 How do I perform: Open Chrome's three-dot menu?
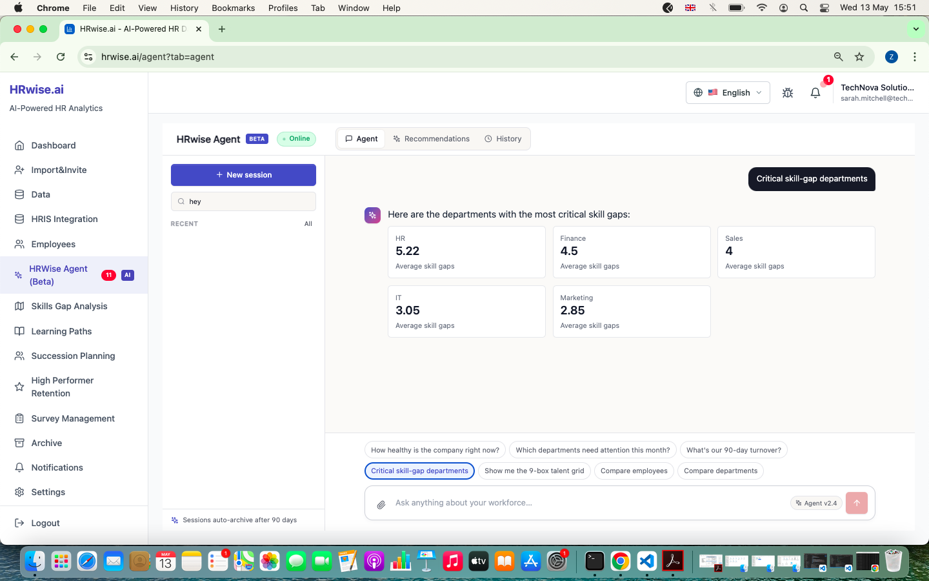pyautogui.click(x=915, y=57)
